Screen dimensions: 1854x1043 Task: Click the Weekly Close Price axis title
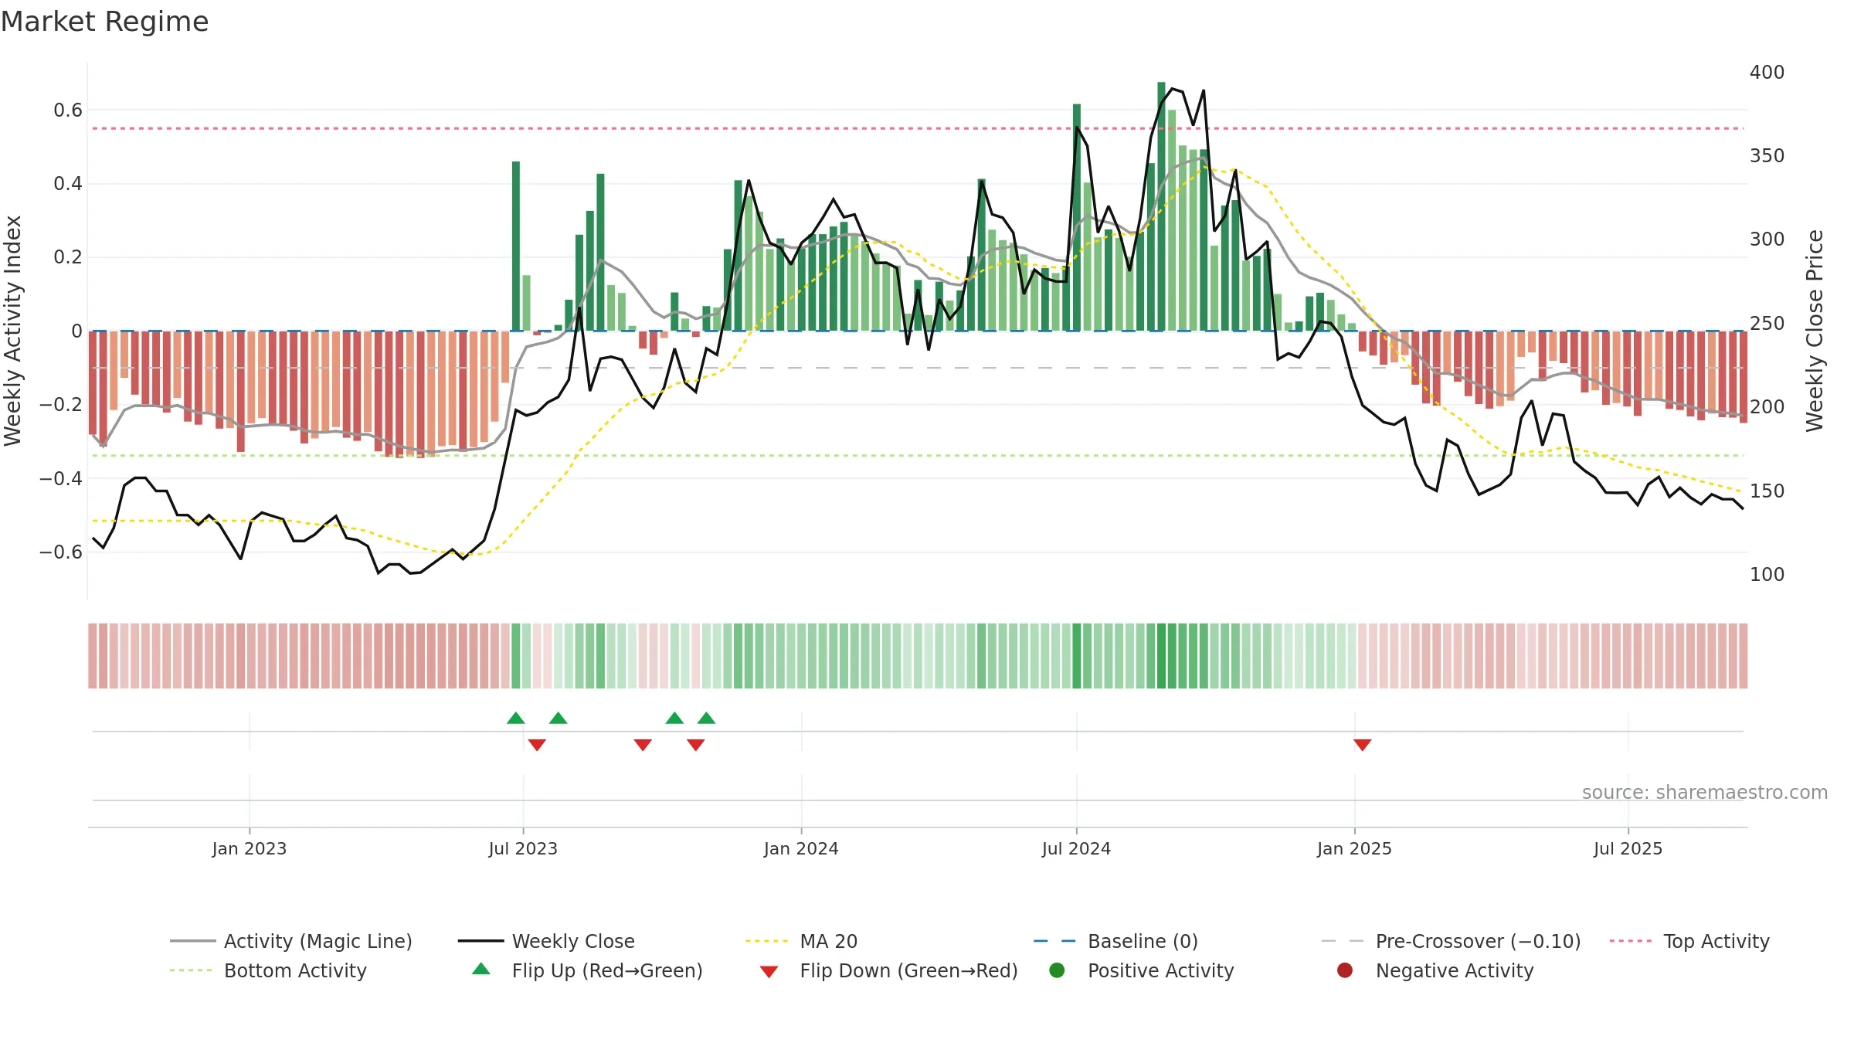pyautogui.click(x=1814, y=331)
